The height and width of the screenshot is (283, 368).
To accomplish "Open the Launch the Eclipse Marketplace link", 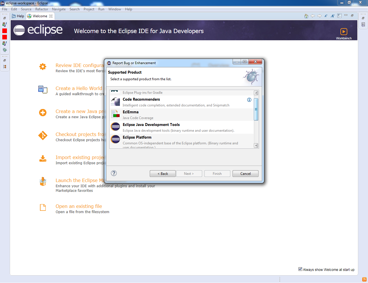I will pos(80,180).
